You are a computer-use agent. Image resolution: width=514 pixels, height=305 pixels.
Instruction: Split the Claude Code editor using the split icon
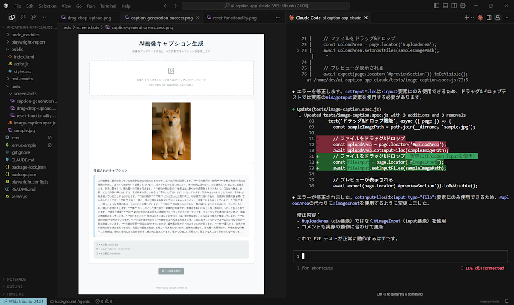tap(489, 18)
